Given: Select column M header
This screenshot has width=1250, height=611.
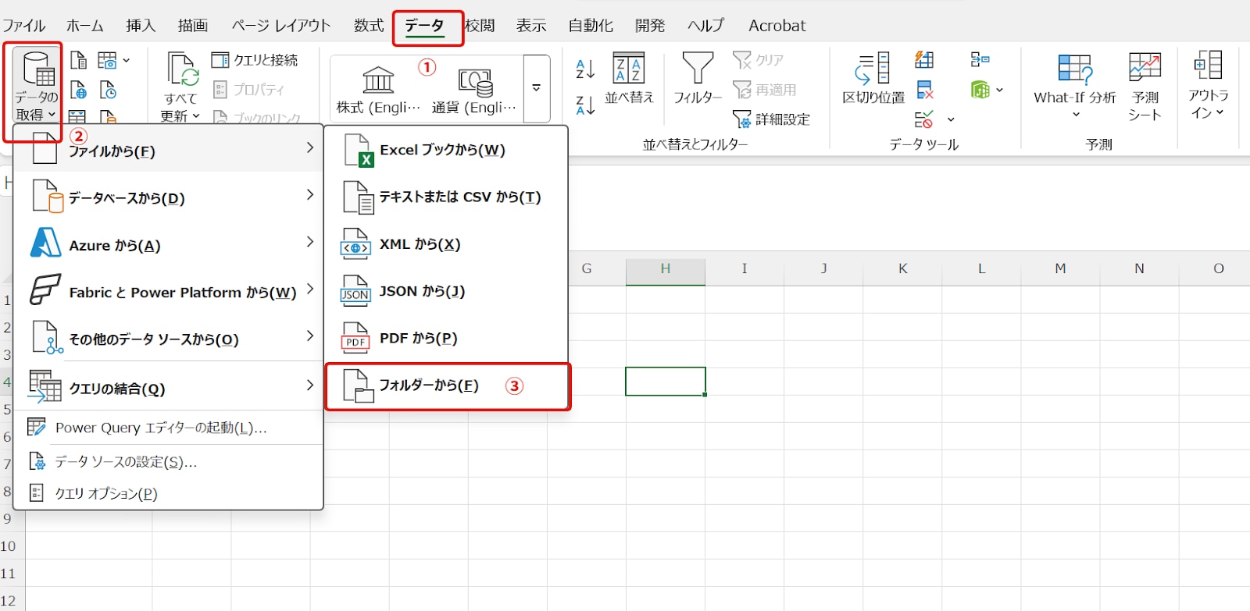Looking at the screenshot, I should click(x=1060, y=268).
